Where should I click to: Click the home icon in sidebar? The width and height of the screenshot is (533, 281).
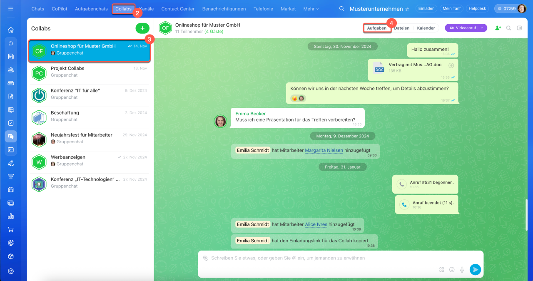pyautogui.click(x=11, y=30)
